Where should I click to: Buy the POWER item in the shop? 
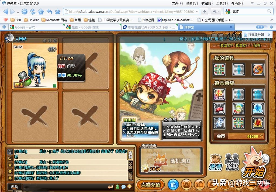click(258, 123)
